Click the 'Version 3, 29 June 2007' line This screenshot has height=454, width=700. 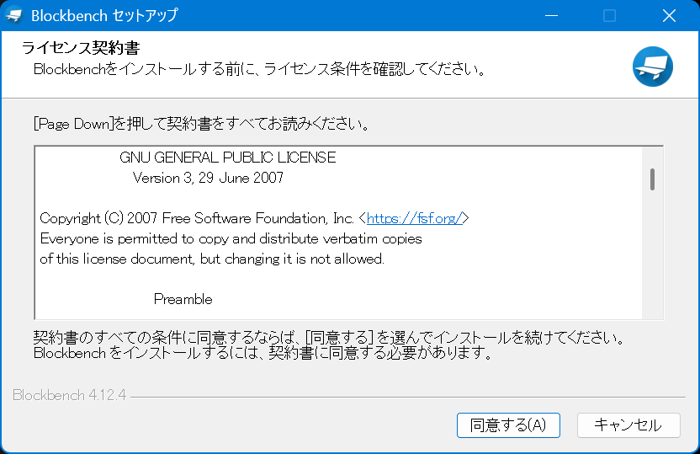pos(208,178)
